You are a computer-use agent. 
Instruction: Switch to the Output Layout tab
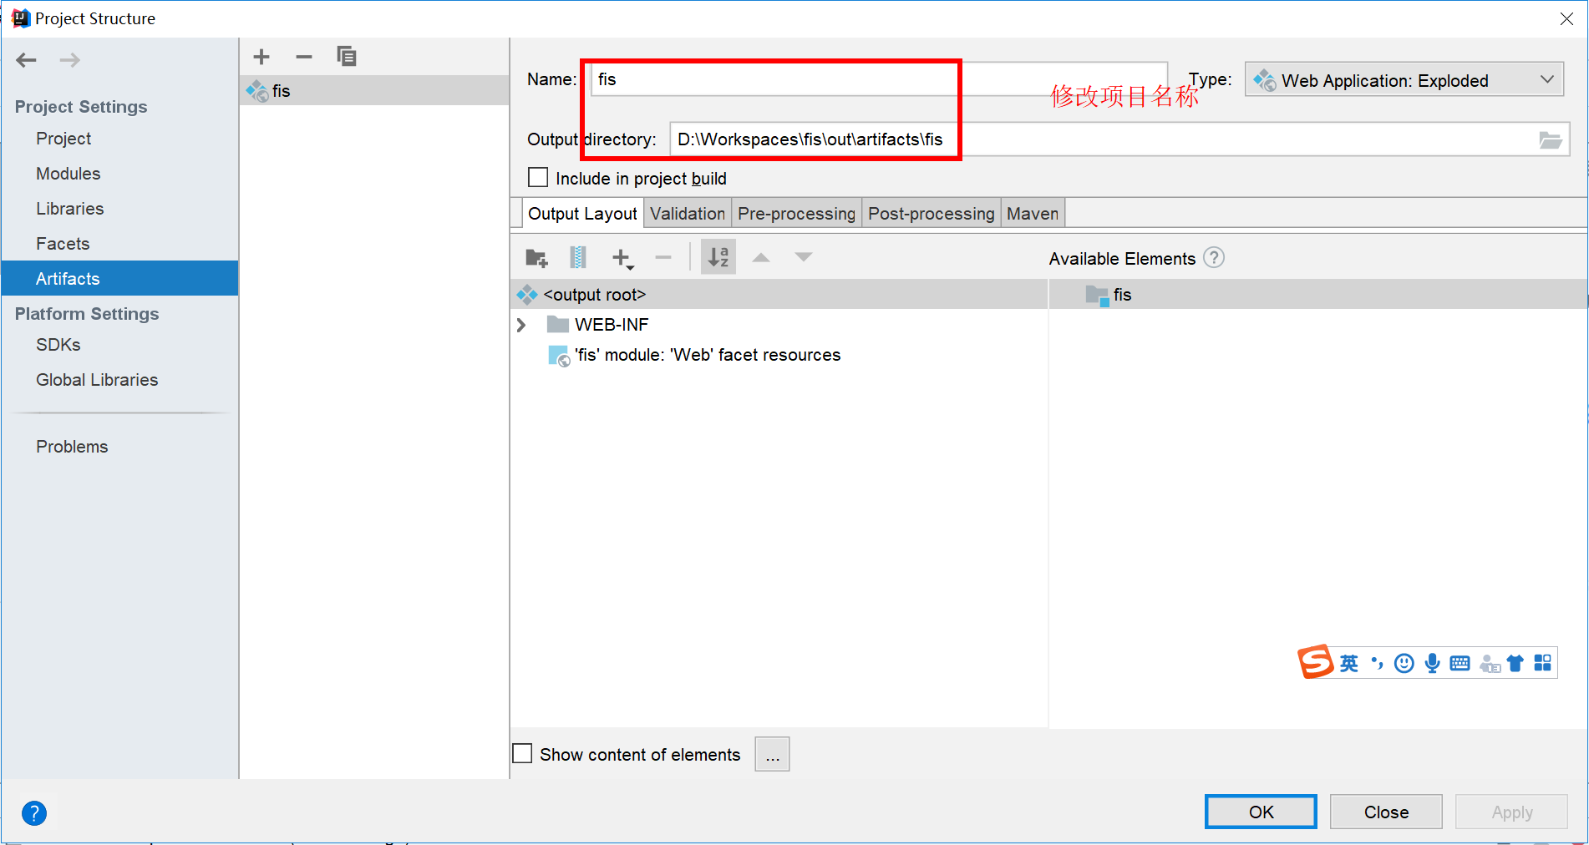coord(582,214)
